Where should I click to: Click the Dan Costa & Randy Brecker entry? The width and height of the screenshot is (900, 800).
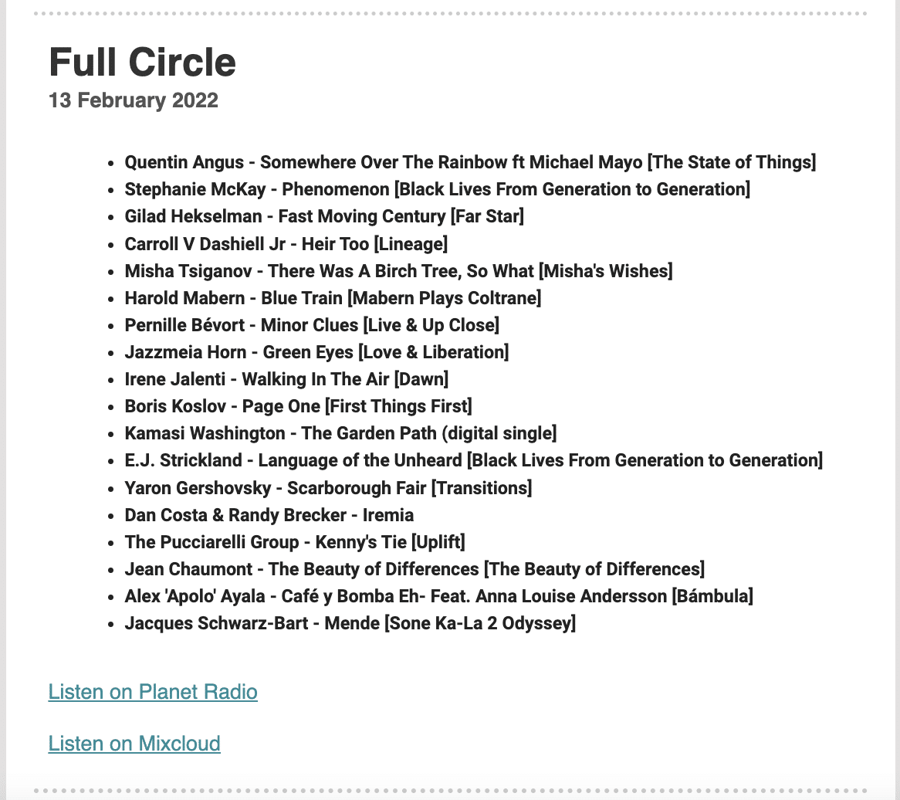coord(269,514)
